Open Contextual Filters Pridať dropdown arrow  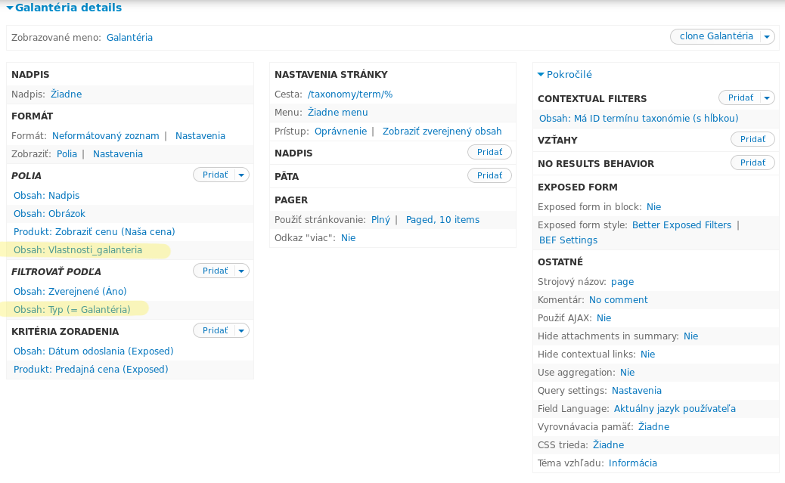click(x=767, y=98)
